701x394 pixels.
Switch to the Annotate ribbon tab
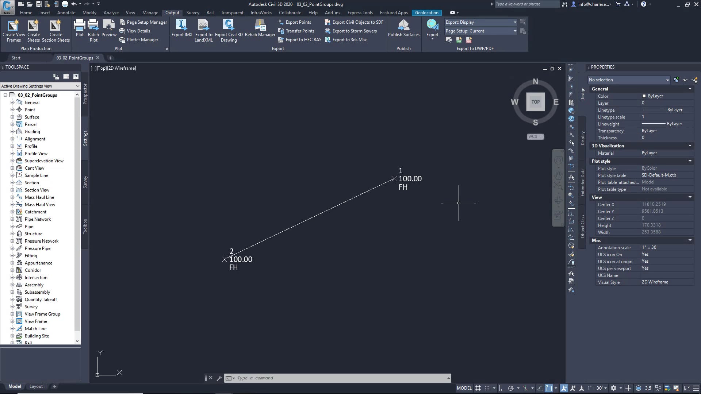click(66, 12)
